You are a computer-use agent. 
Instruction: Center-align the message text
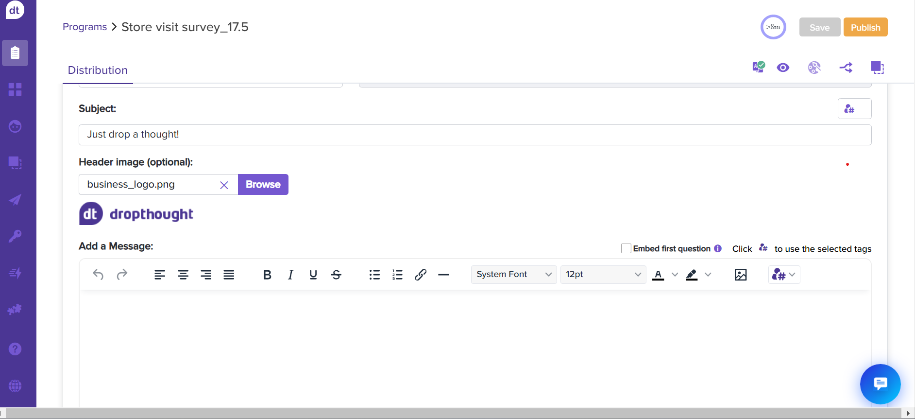[183, 275]
